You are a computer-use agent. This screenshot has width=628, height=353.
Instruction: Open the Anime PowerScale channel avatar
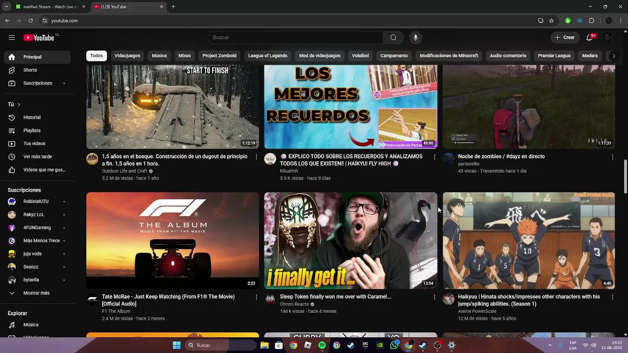coord(448,299)
